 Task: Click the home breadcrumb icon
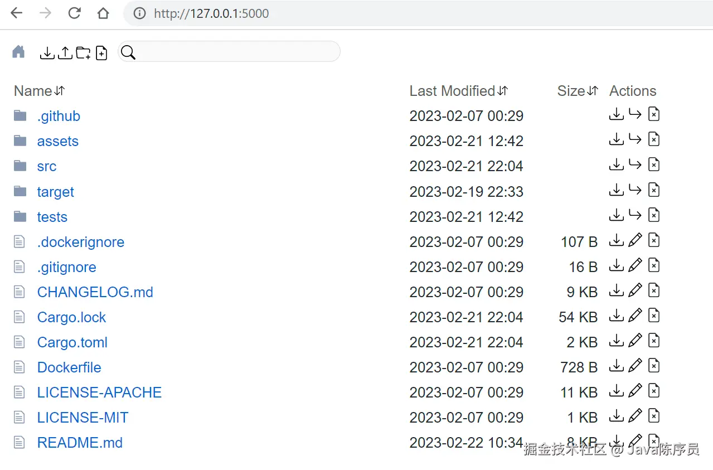(x=18, y=52)
